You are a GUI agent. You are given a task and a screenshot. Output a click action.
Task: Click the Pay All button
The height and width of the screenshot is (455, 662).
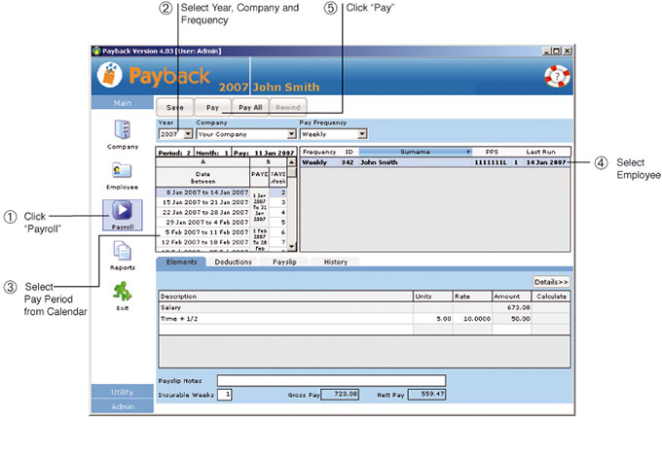coord(250,107)
